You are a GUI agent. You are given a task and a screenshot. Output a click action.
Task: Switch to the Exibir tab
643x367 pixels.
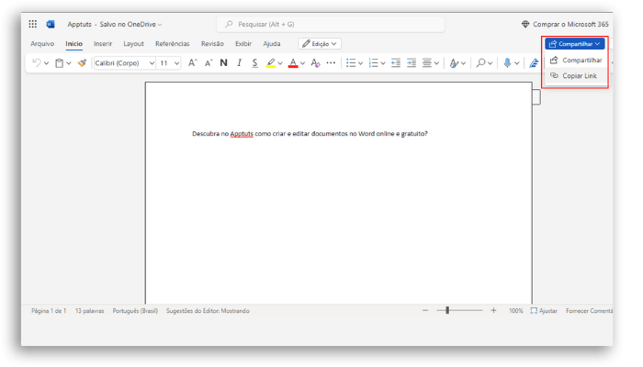click(243, 44)
